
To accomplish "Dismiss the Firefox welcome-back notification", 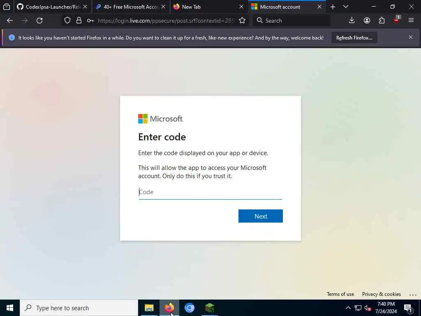I will point(411,37).
